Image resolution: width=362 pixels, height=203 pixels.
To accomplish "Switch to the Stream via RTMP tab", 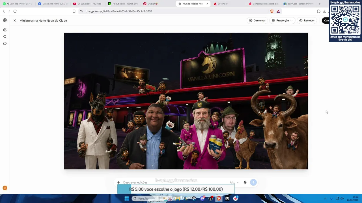I will click(53, 4).
